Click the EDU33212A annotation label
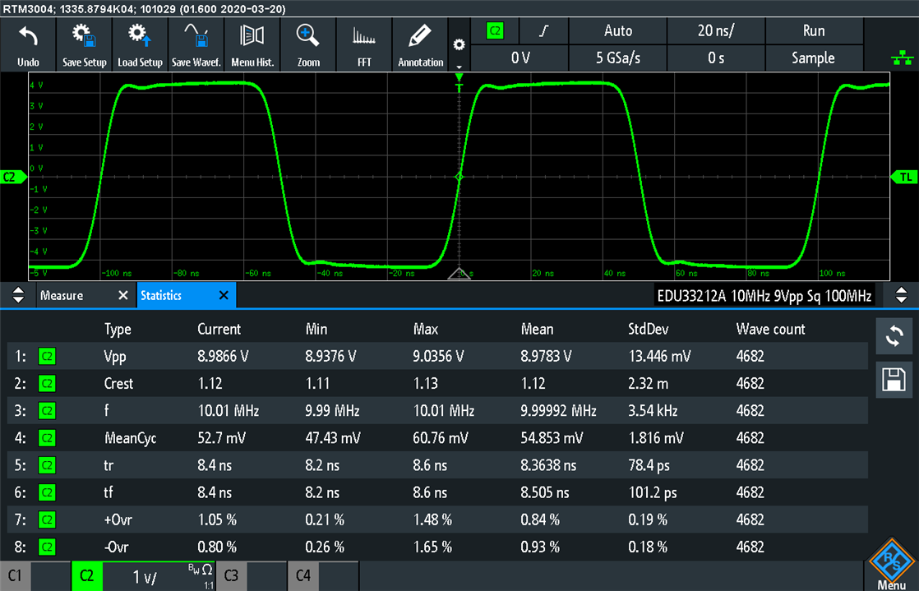Screen dimensions: 919x591 [764, 296]
